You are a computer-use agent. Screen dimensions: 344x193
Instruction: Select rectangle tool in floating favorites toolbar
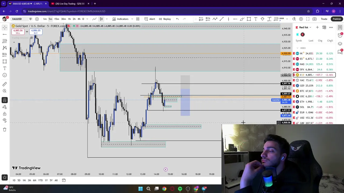(x=249, y=19)
